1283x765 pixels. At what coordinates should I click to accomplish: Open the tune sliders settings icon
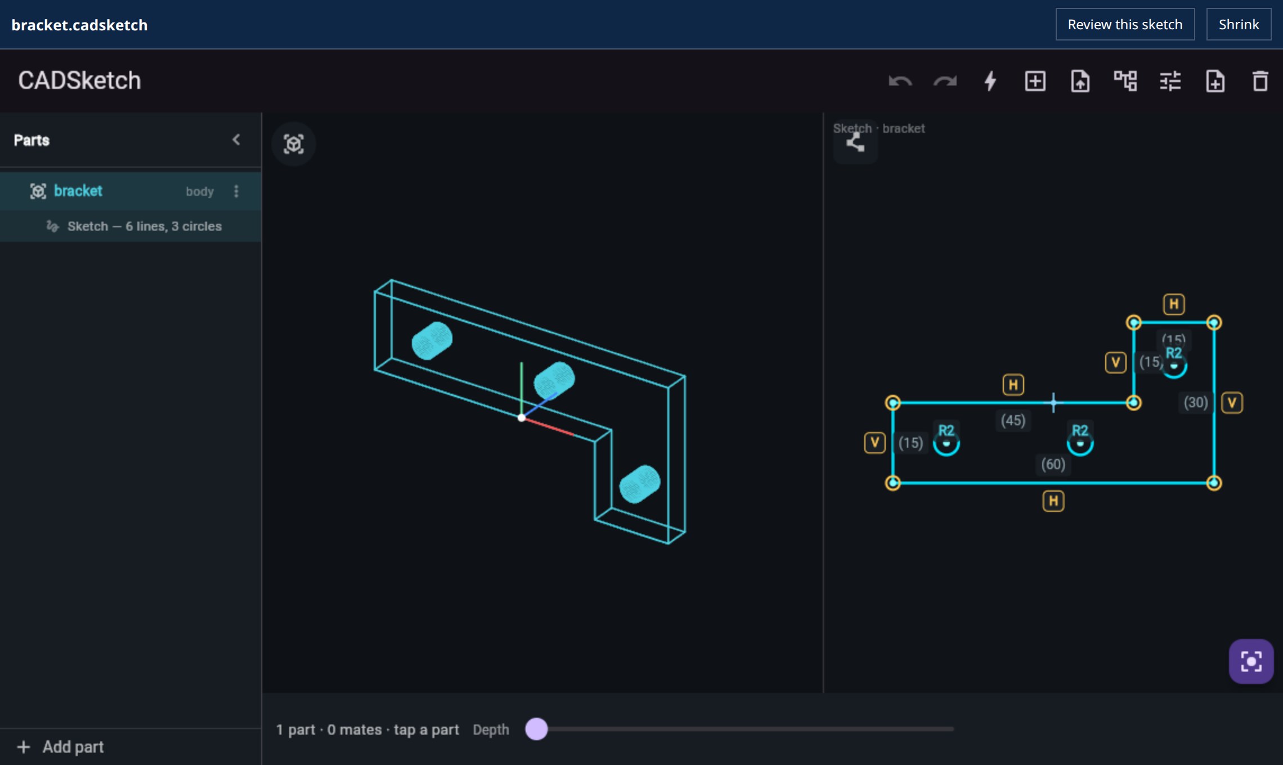pos(1170,82)
